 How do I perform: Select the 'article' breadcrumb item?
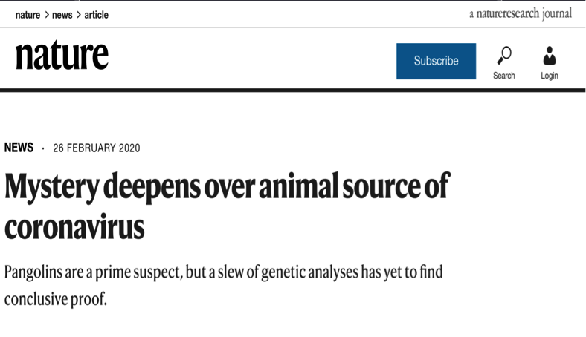(x=97, y=15)
